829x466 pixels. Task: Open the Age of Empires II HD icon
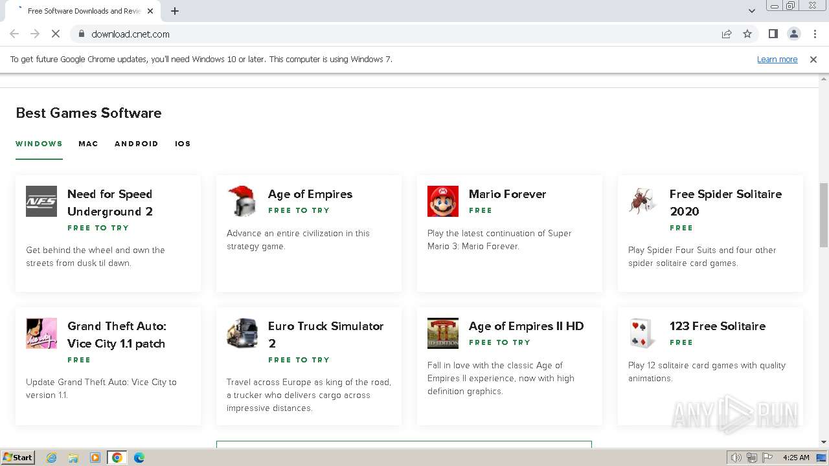[x=443, y=333]
